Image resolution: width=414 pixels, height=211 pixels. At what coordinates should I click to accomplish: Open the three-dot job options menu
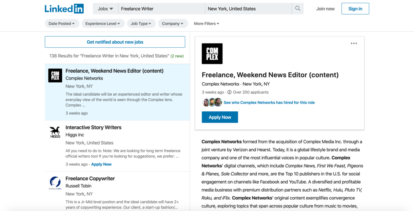click(354, 44)
